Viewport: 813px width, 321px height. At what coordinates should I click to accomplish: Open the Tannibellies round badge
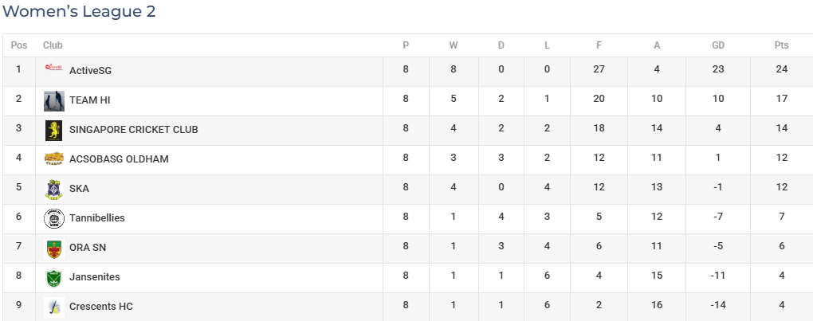[x=54, y=218]
